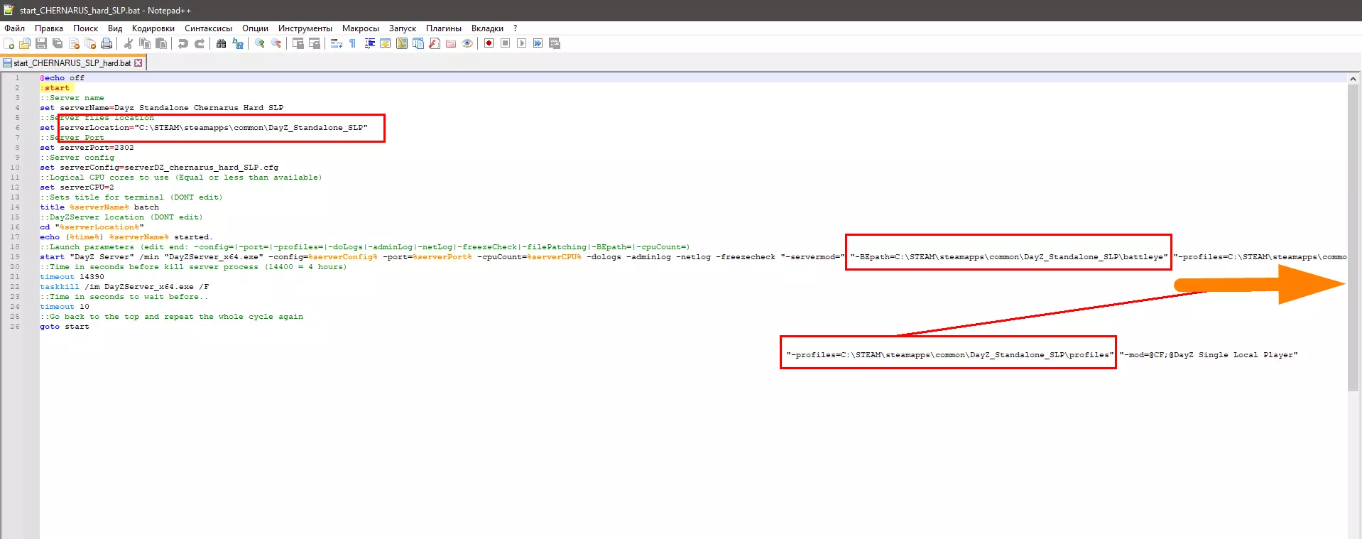Screen dimensions: 1362x539
Task: Open the Файл menu
Action: (14, 28)
